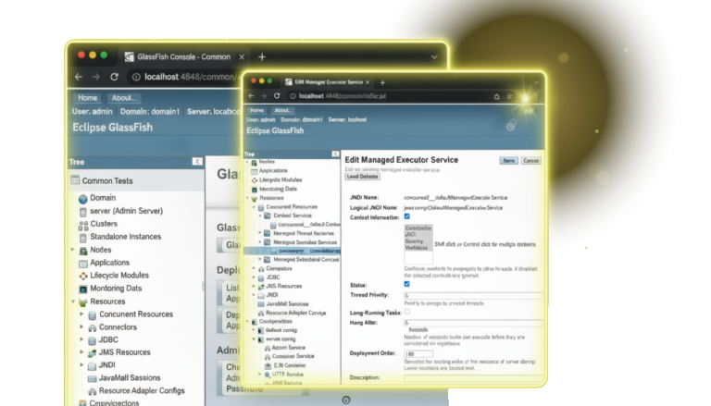Click Home button in front window
Image resolution: width=711 pixels, height=406 pixels.
pyautogui.click(x=256, y=110)
